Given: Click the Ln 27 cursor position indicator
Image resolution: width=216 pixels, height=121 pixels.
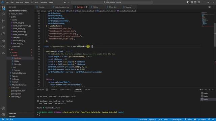Looking at the screenshot, I should [x=142, y=120].
